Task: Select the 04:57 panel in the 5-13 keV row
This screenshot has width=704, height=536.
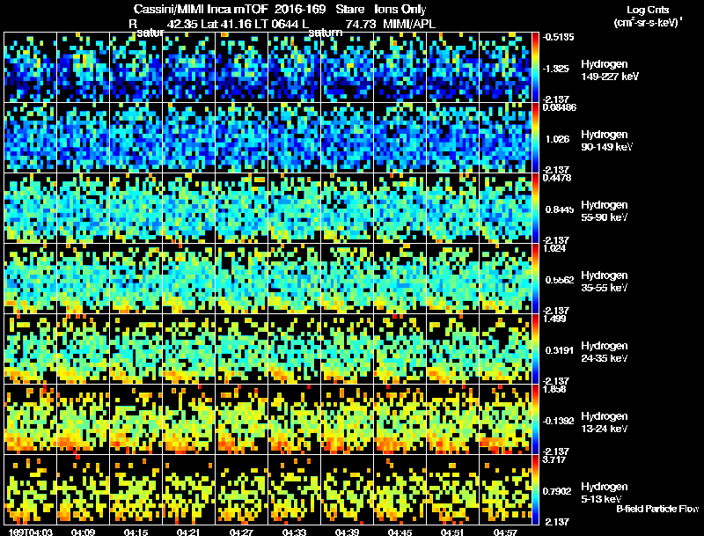Action: tap(505, 489)
